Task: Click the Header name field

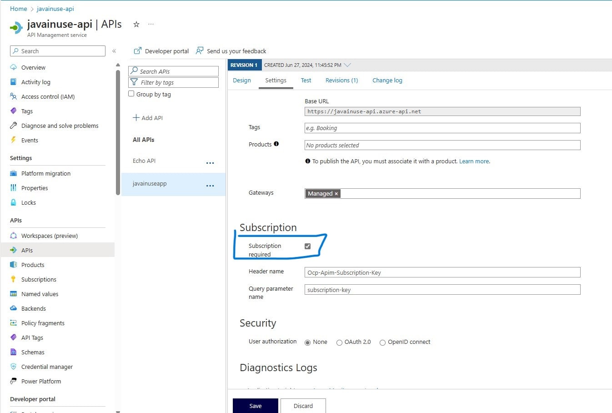Action: pyautogui.click(x=442, y=272)
